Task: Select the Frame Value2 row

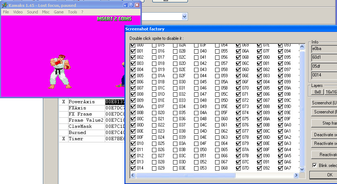Action: click(92, 120)
